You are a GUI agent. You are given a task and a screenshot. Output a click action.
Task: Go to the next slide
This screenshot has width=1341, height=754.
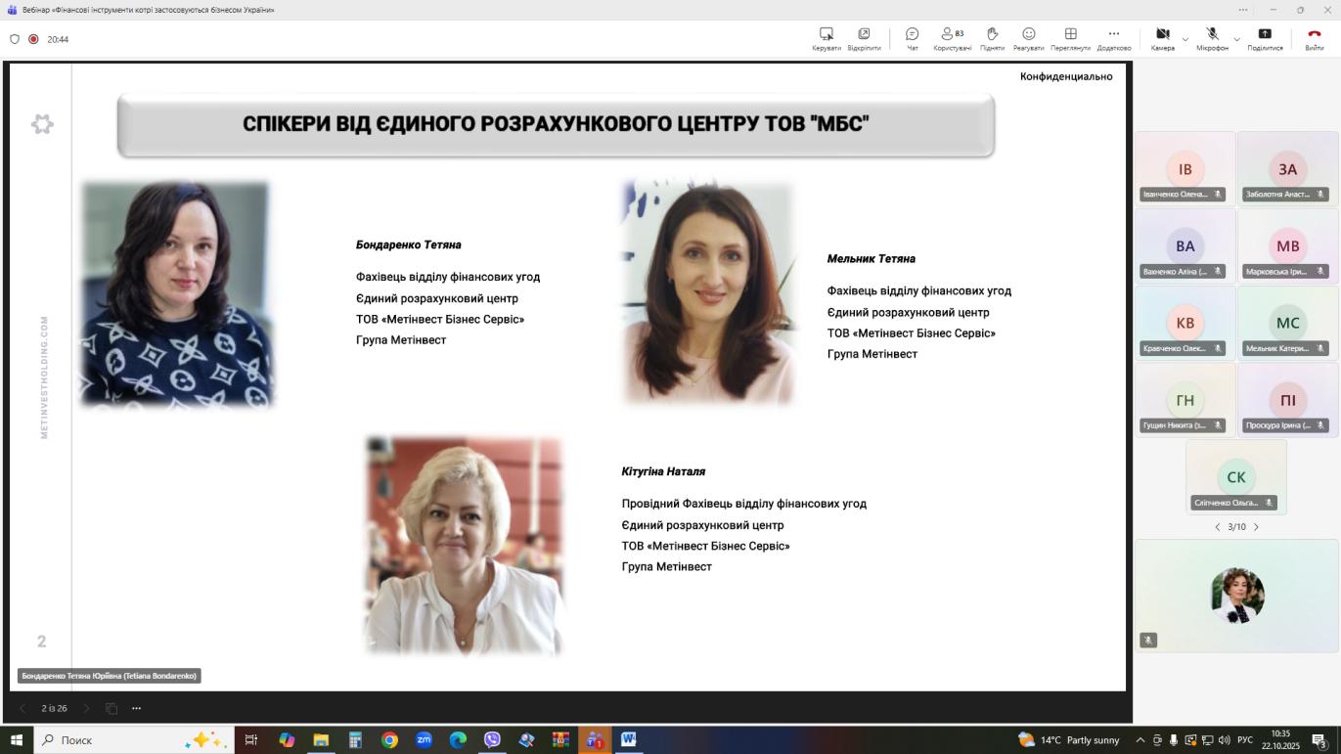coord(86,708)
